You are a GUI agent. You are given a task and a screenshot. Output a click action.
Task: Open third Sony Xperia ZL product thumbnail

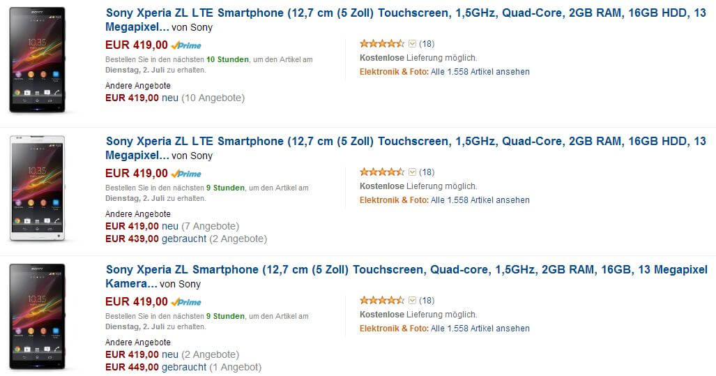click(37, 317)
